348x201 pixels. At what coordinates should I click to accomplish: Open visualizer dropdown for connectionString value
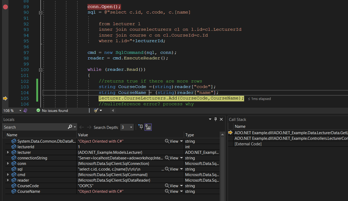pos(181,158)
